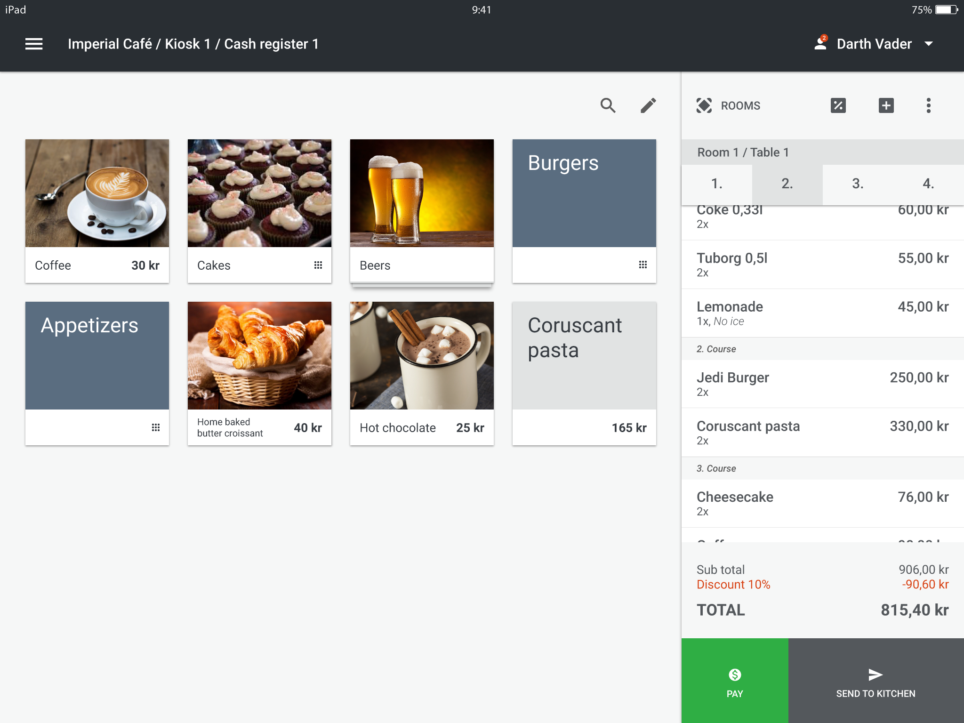Select the Jedi Burger order line
Screen dimensions: 964x723
822,384
